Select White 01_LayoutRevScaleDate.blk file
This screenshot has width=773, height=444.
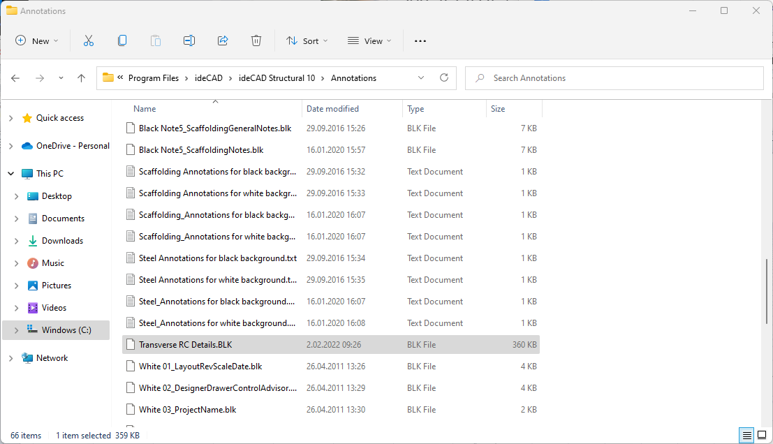(x=200, y=367)
